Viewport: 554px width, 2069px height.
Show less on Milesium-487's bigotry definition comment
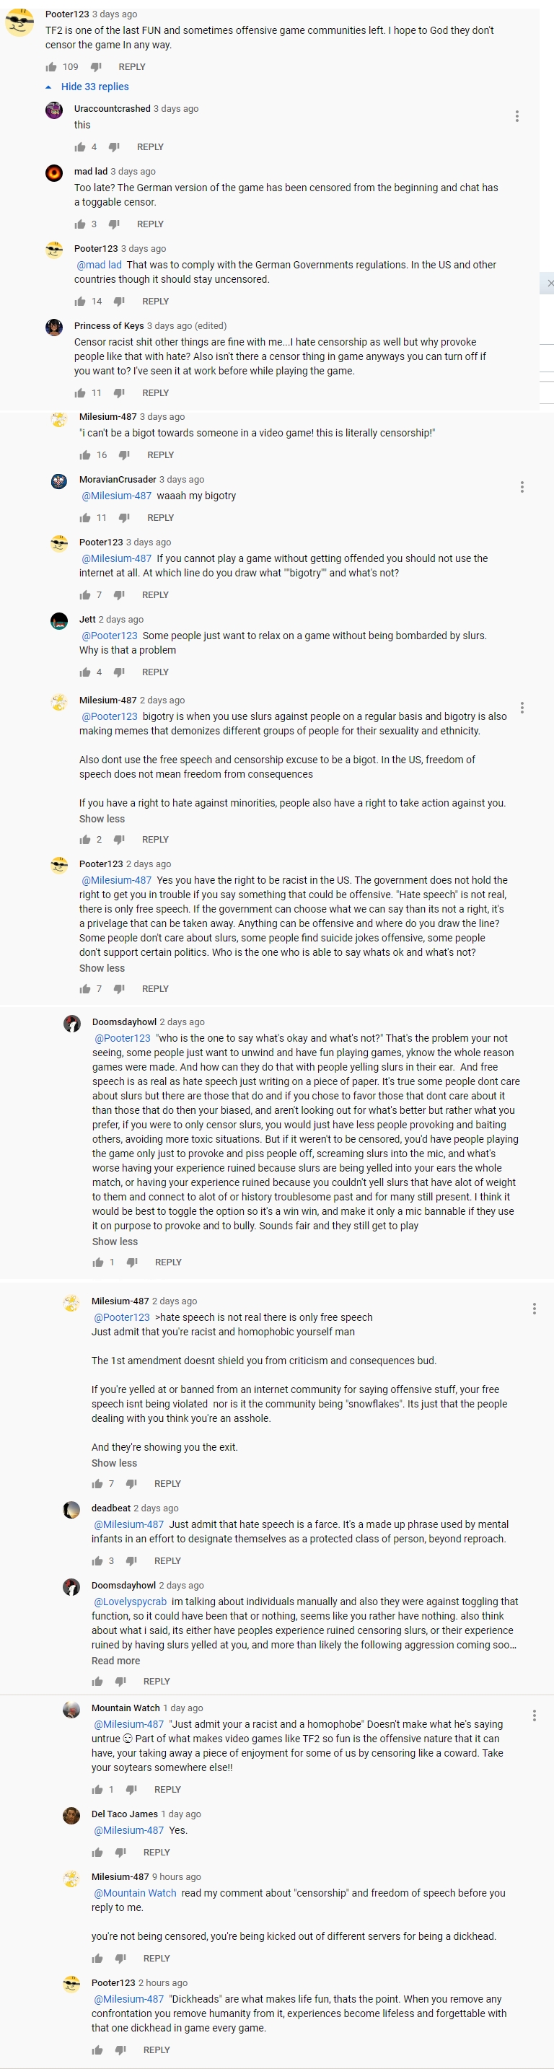102,820
